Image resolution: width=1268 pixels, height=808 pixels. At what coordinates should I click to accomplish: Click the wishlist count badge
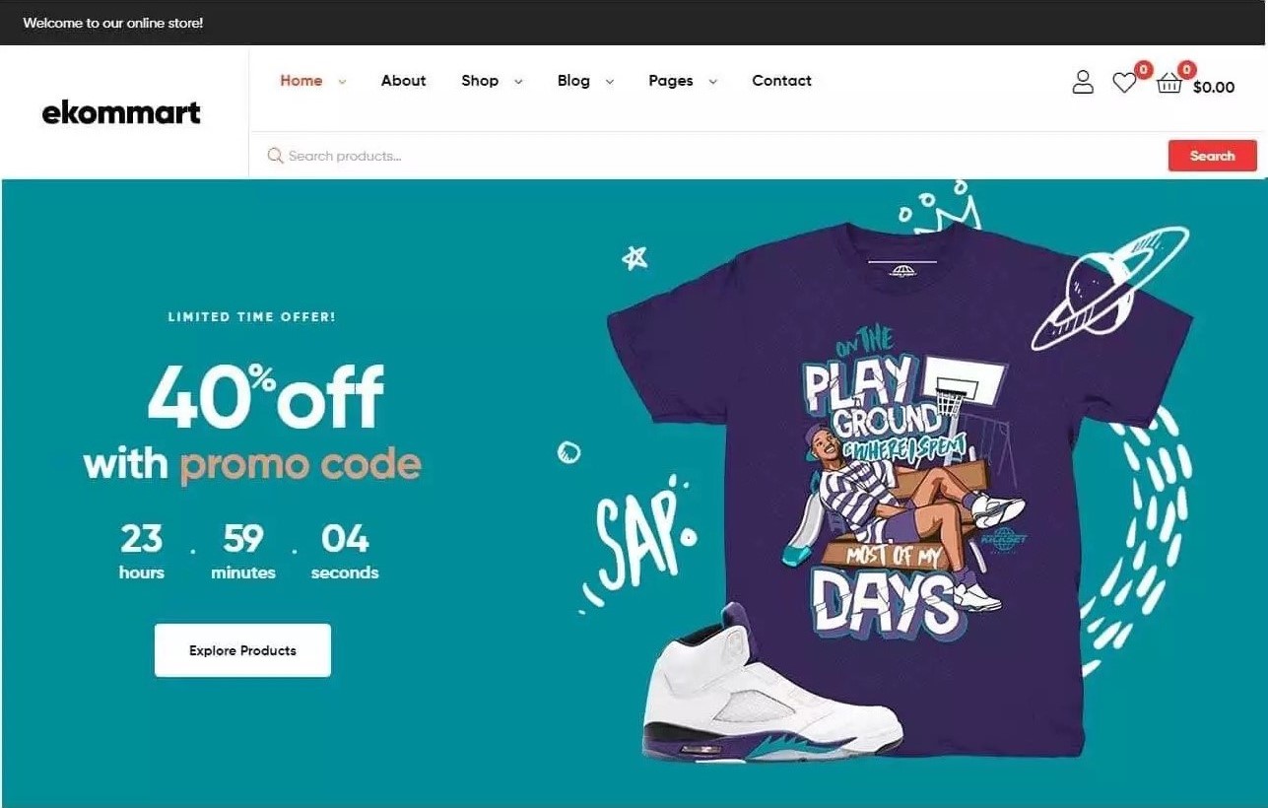1143,69
